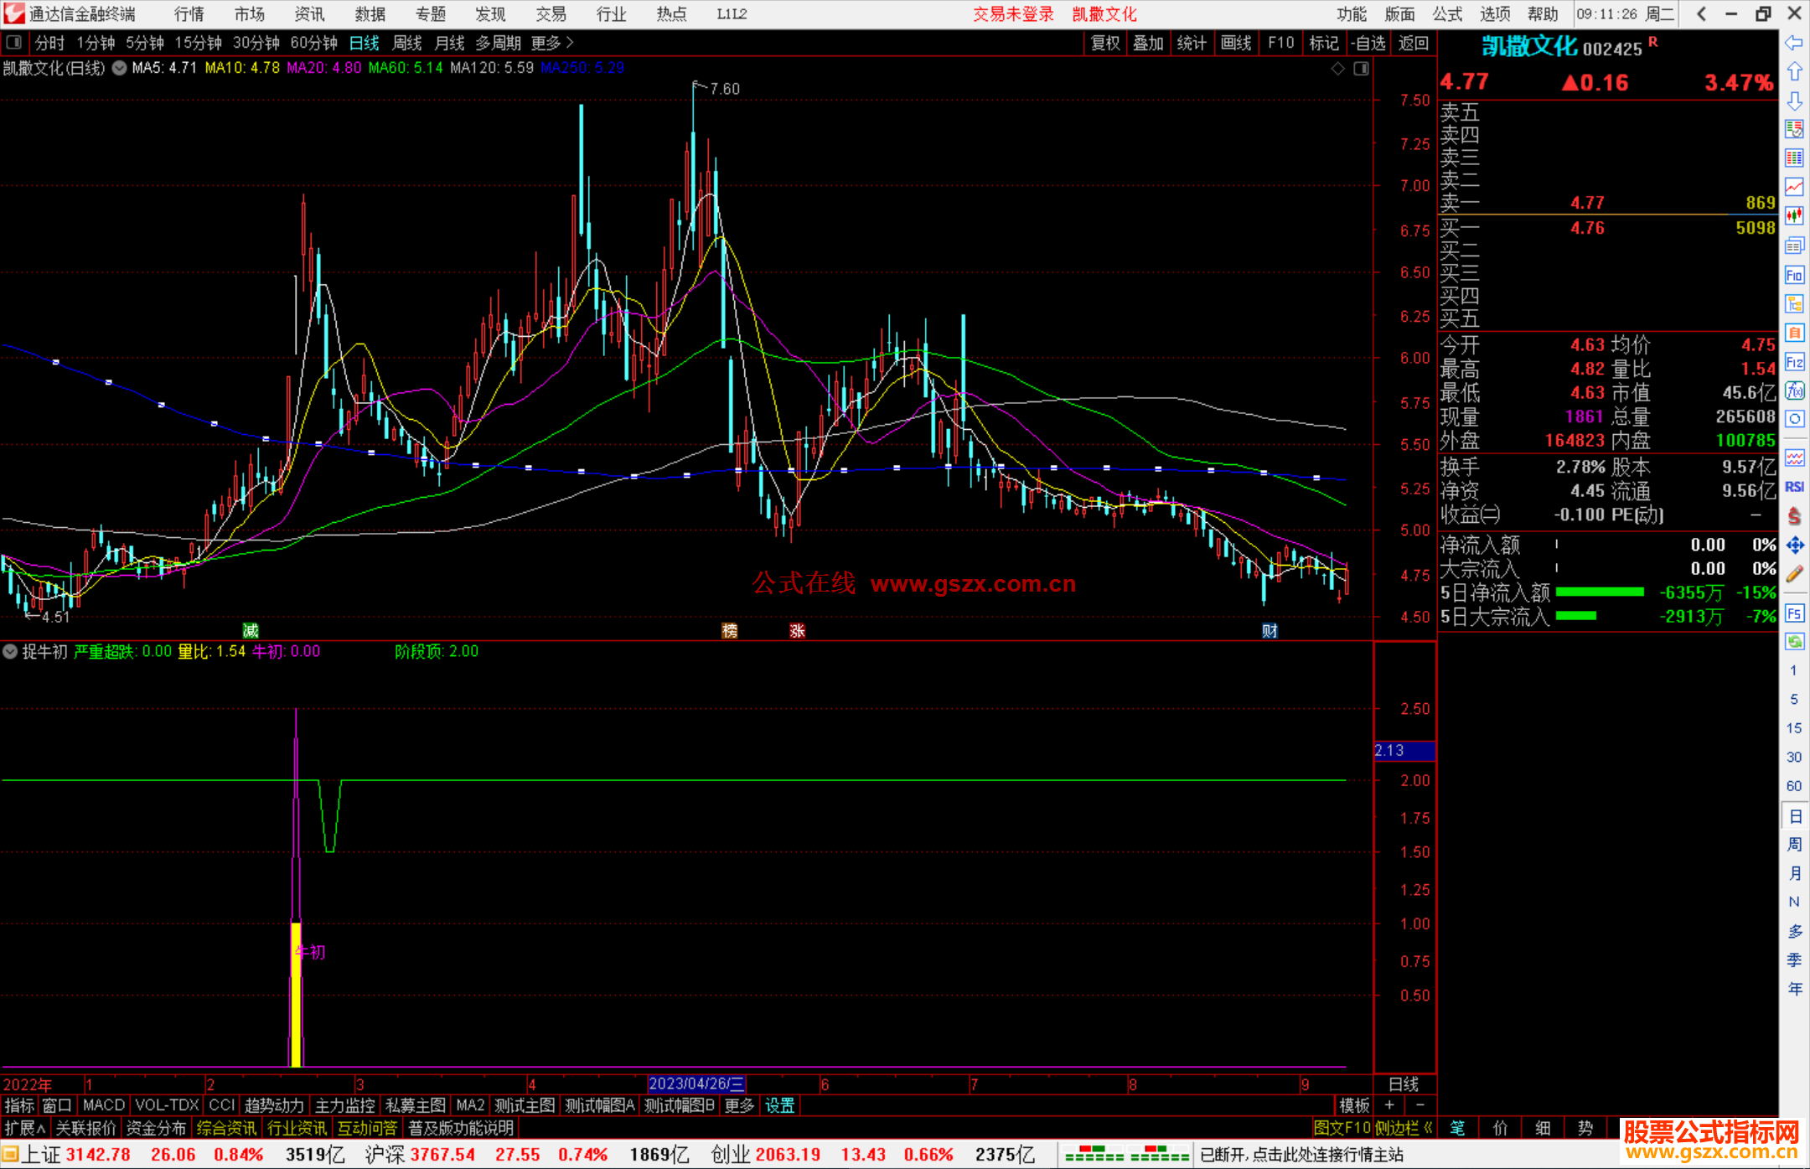Expand the 扩展 panel at bottom left
The image size is (1810, 1169).
(x=25, y=1128)
